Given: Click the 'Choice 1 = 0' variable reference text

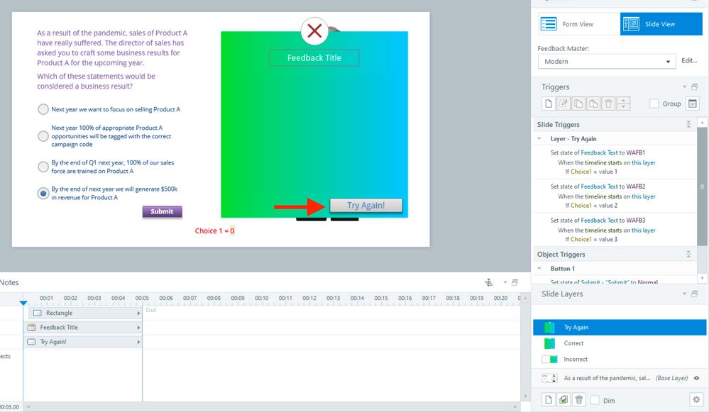Looking at the screenshot, I should [x=215, y=231].
